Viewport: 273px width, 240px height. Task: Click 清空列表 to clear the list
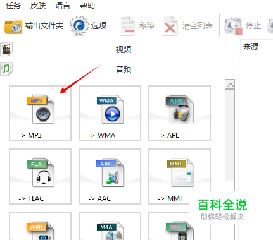point(188,26)
